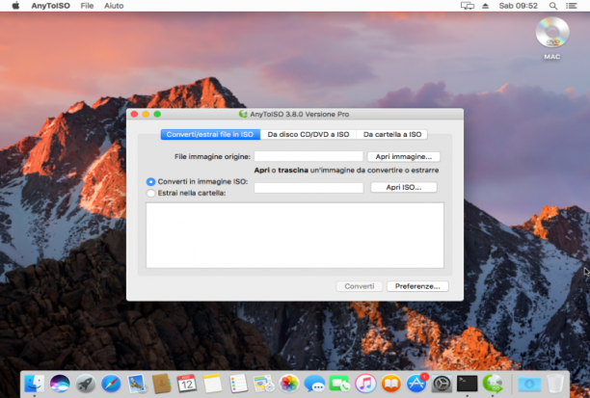Open Trash in the dock
The height and width of the screenshot is (398, 590).
pos(555,384)
